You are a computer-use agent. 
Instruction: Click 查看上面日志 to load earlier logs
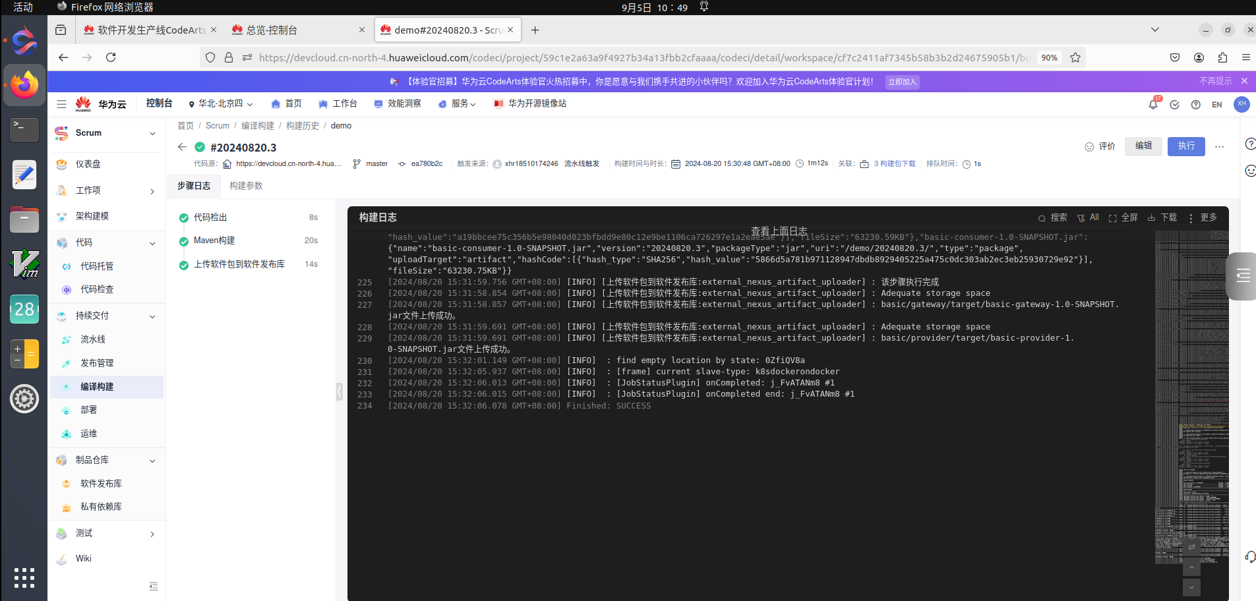pyautogui.click(x=779, y=231)
